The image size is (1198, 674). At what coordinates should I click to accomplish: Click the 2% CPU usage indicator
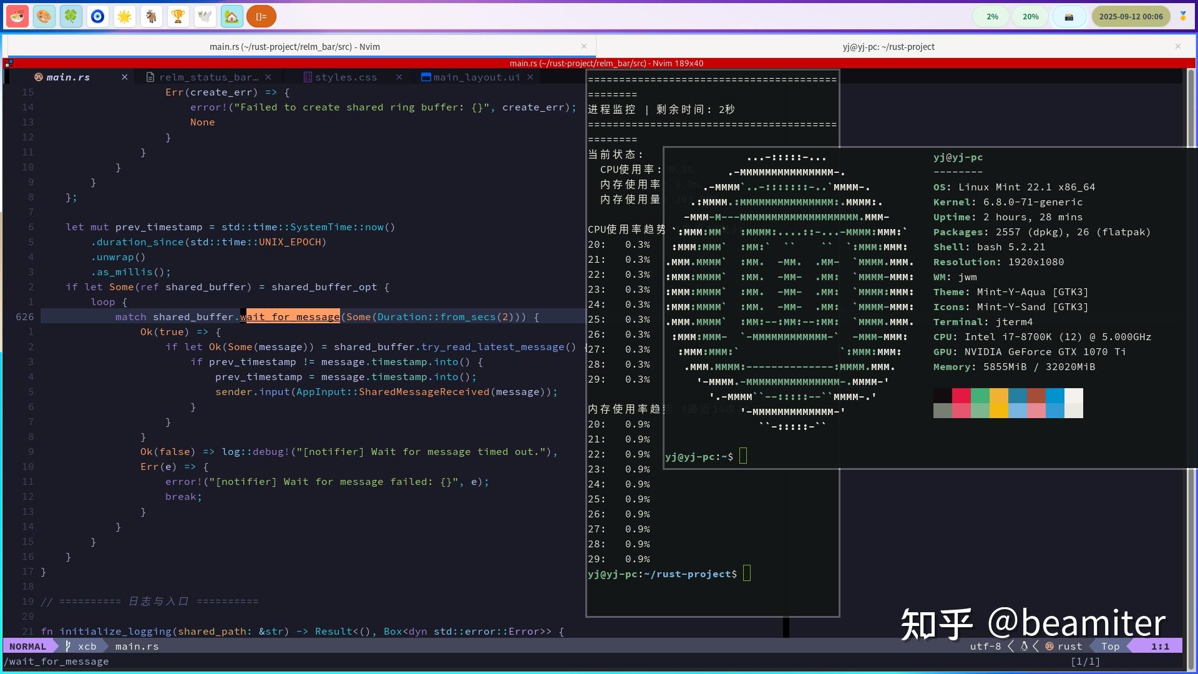pos(992,17)
